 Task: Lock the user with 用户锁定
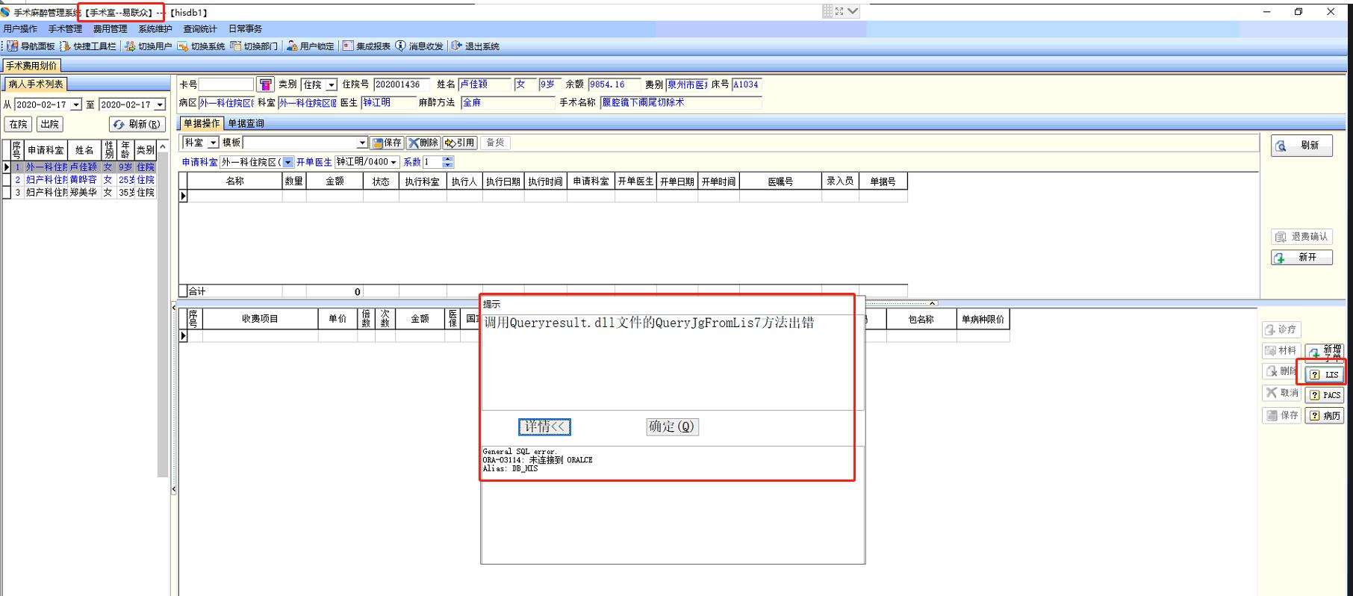click(x=311, y=46)
